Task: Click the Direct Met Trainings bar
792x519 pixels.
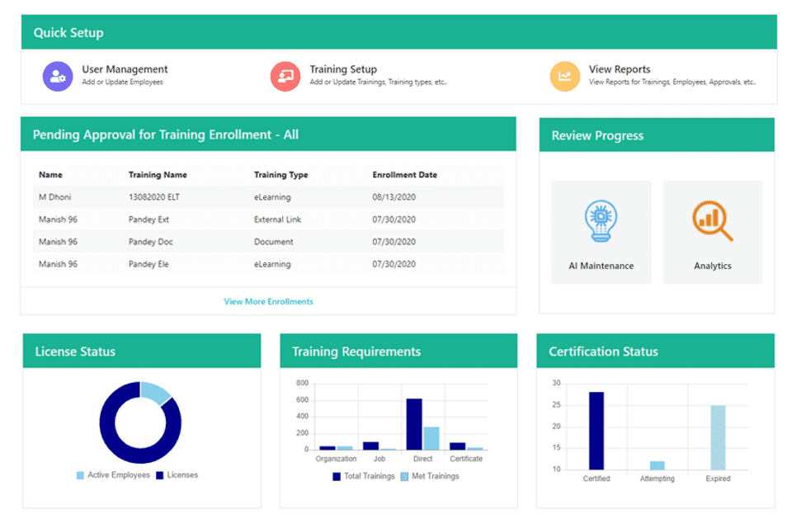Action: pos(431,438)
